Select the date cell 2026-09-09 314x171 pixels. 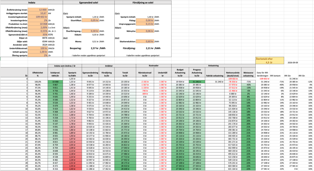click(293, 63)
